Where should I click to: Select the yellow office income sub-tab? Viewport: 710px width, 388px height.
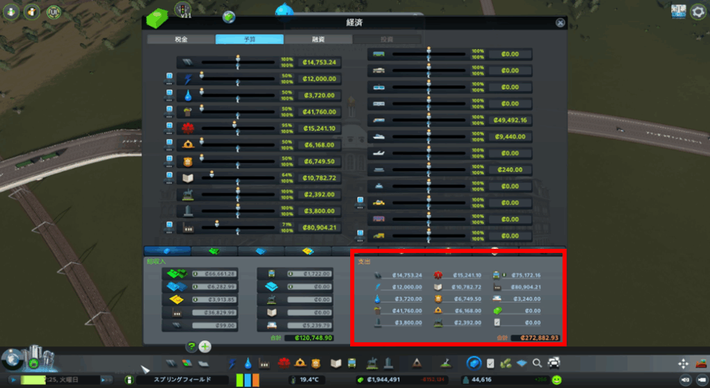click(x=308, y=251)
